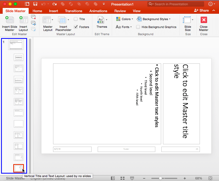Click the Insert Layout icon
Image resolution: width=219 pixels, height=181 pixels.
click(x=23, y=21)
